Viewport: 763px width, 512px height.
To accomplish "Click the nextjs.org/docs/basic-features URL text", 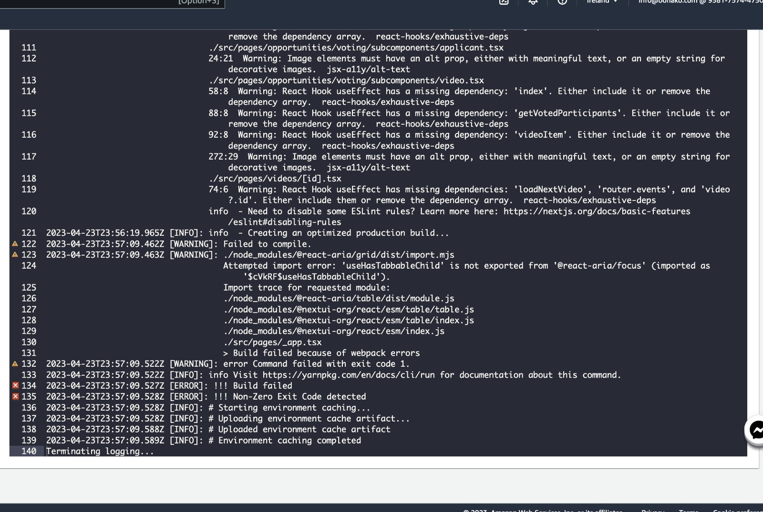I will point(597,211).
